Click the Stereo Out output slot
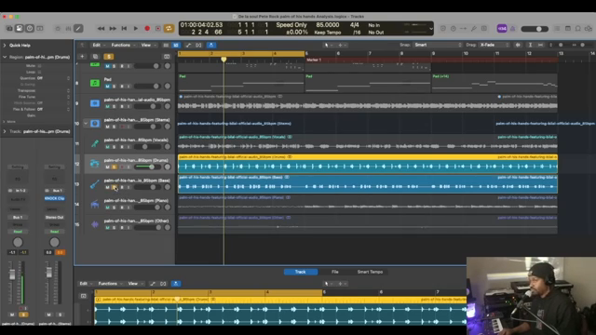The image size is (596, 335). pyautogui.click(x=54, y=218)
